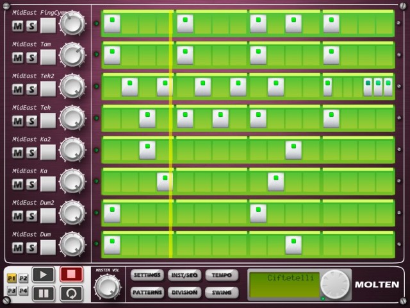The height and width of the screenshot is (308, 410).
Task: Solo the MidEast Tam track
Action: (x=31, y=58)
